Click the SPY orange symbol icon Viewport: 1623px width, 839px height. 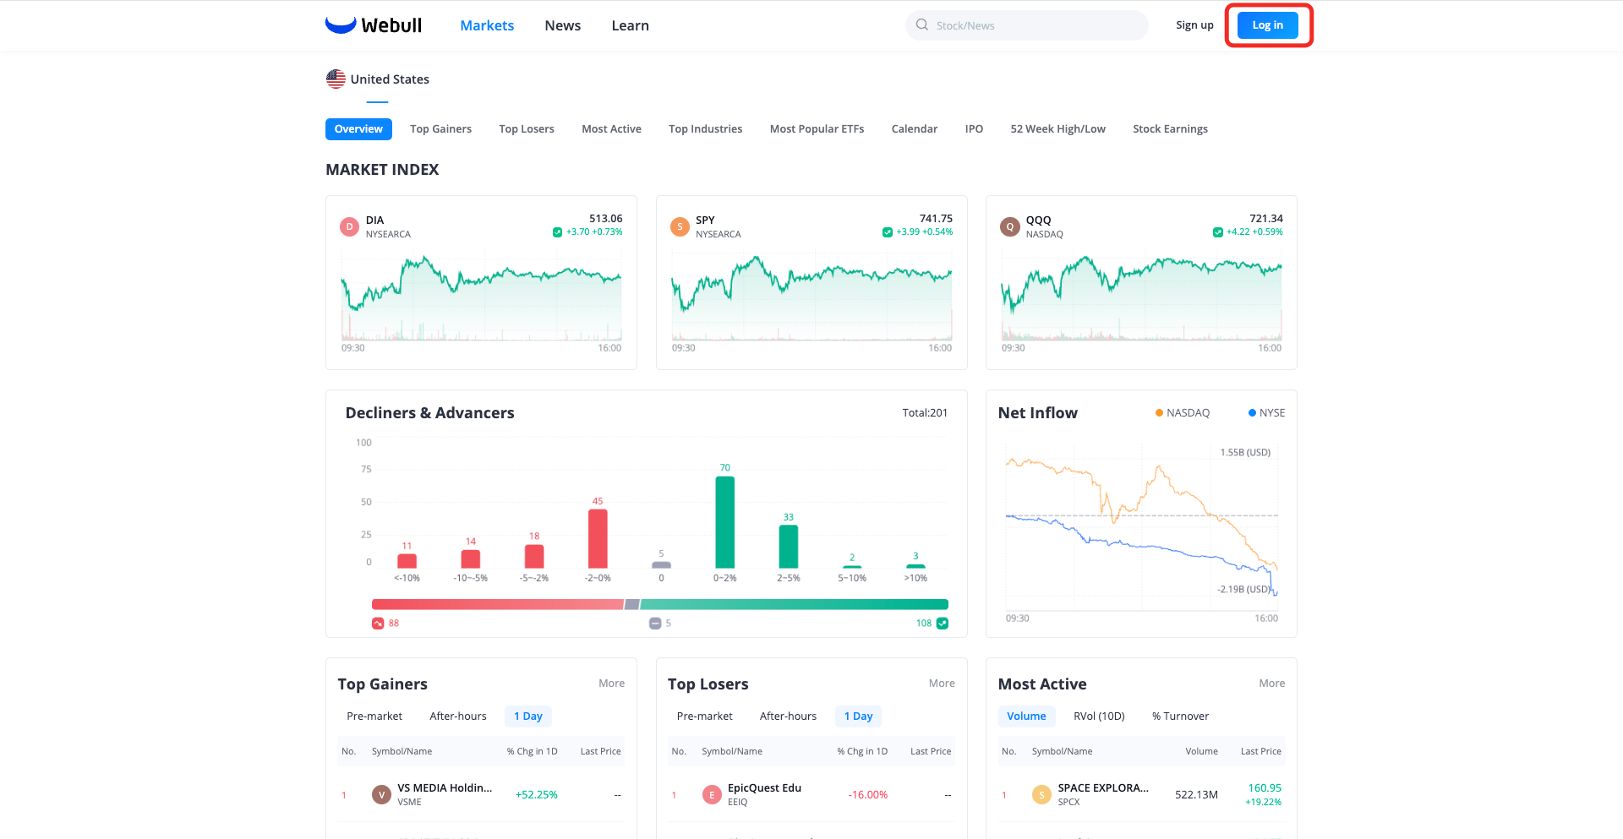click(x=680, y=226)
